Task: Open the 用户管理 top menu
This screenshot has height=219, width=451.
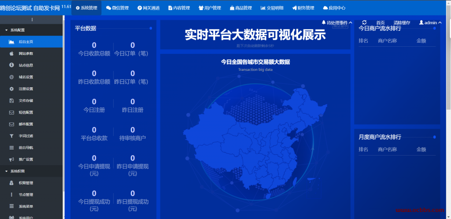Action: pyautogui.click(x=210, y=8)
